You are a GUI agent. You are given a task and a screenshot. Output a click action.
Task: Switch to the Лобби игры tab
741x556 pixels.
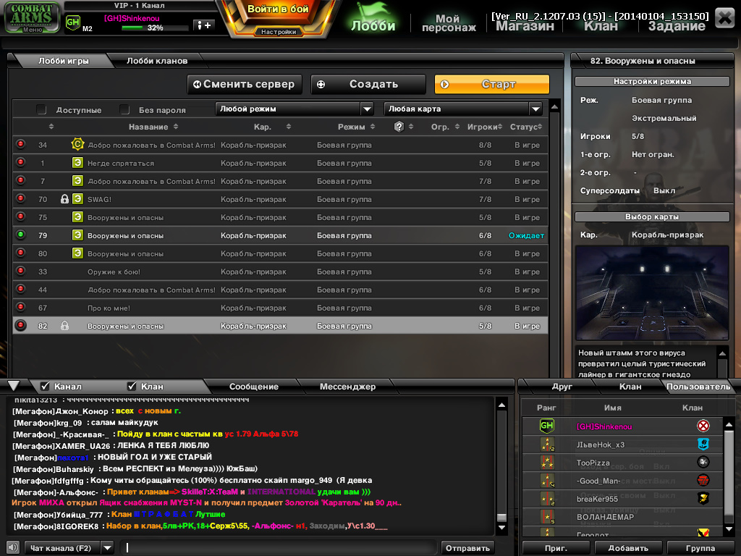(x=64, y=61)
